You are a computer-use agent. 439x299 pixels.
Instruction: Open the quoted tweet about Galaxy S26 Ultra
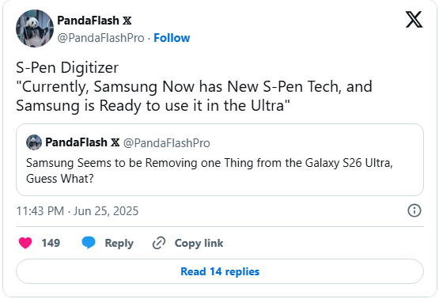click(x=220, y=160)
